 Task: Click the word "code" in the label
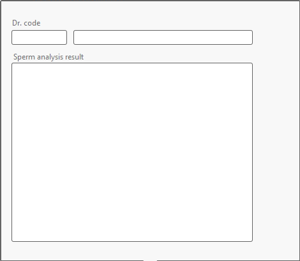32,23
